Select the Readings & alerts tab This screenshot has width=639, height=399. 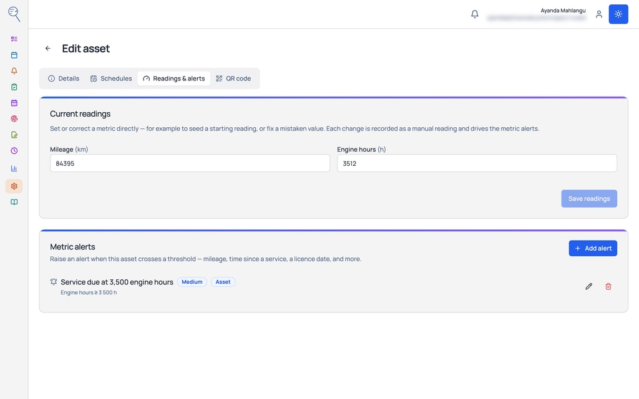click(x=174, y=79)
